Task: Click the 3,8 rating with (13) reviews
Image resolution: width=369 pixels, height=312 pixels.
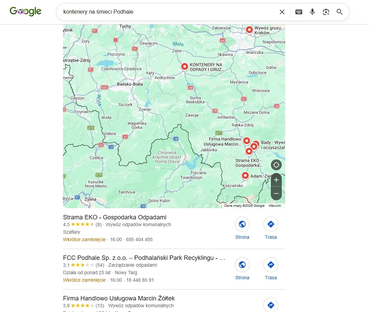Action: [x=83, y=306]
